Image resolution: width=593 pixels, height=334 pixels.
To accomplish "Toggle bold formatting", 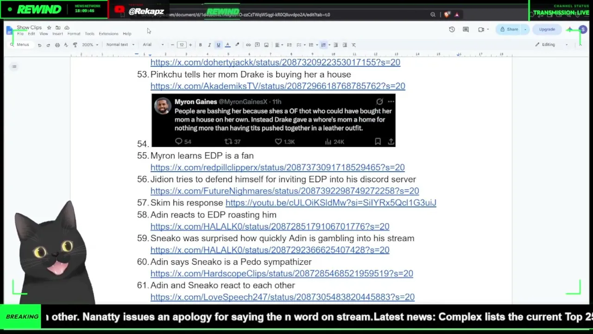I will tap(200, 45).
